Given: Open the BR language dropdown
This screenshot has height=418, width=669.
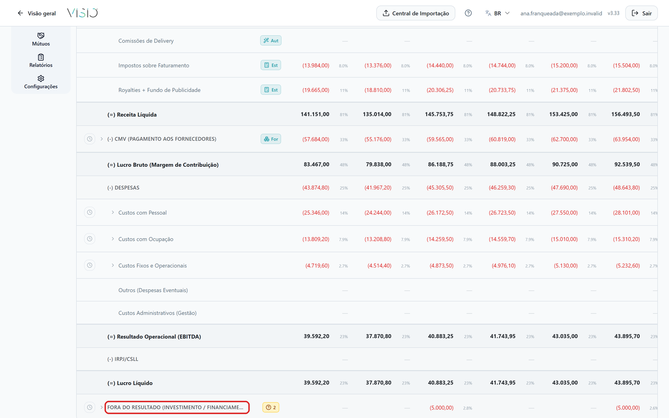Looking at the screenshot, I should click(x=498, y=13).
